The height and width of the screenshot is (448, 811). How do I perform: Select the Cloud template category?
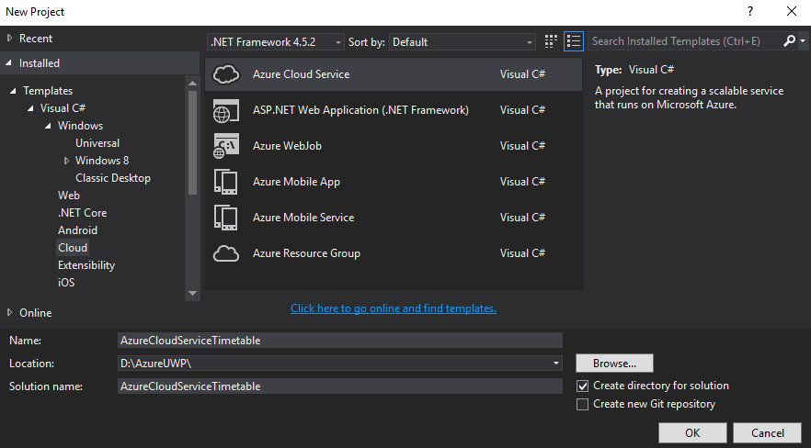pyautogui.click(x=73, y=248)
